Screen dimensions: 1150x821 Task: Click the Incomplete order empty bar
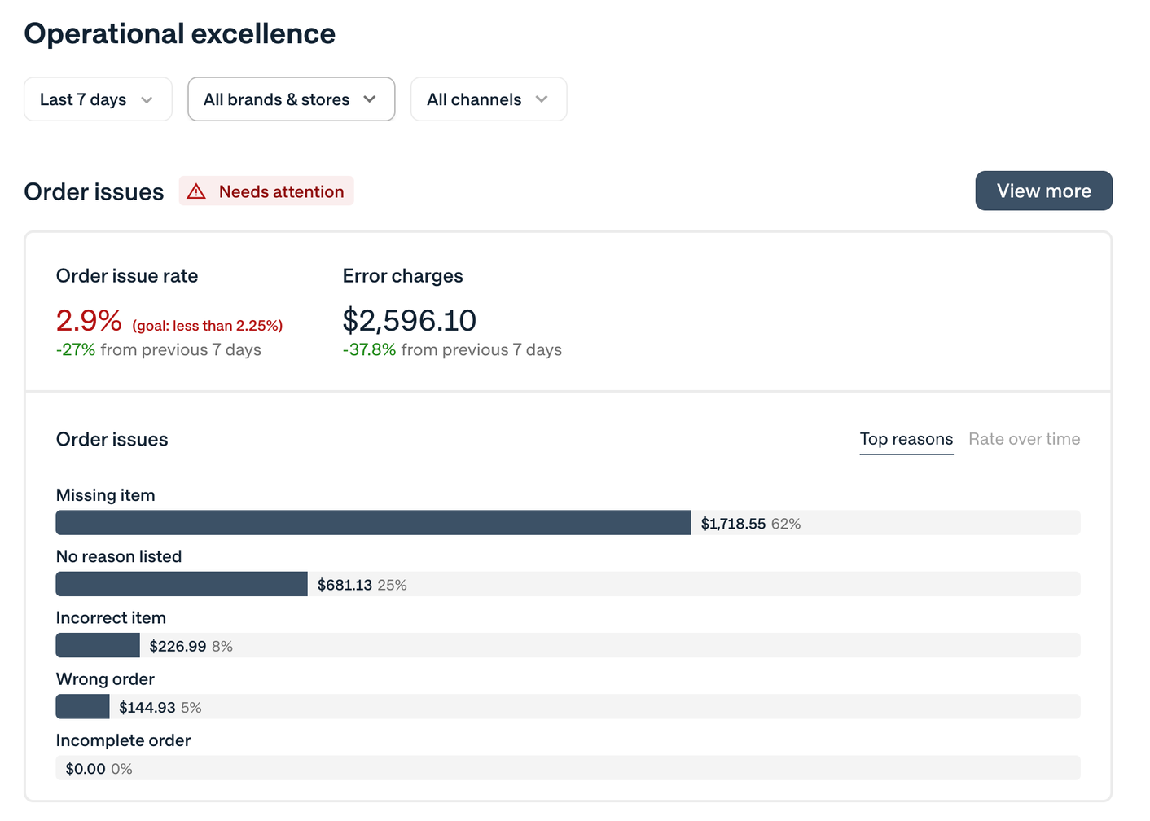[568, 768]
